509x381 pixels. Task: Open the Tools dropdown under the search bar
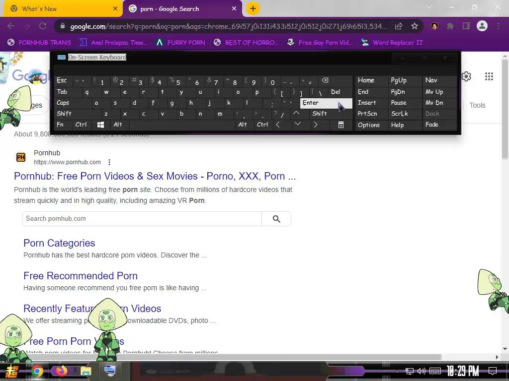coord(477,105)
